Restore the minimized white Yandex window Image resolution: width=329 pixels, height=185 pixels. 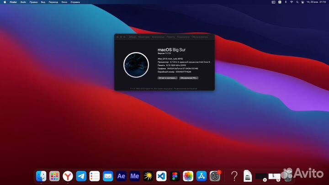[275, 177]
